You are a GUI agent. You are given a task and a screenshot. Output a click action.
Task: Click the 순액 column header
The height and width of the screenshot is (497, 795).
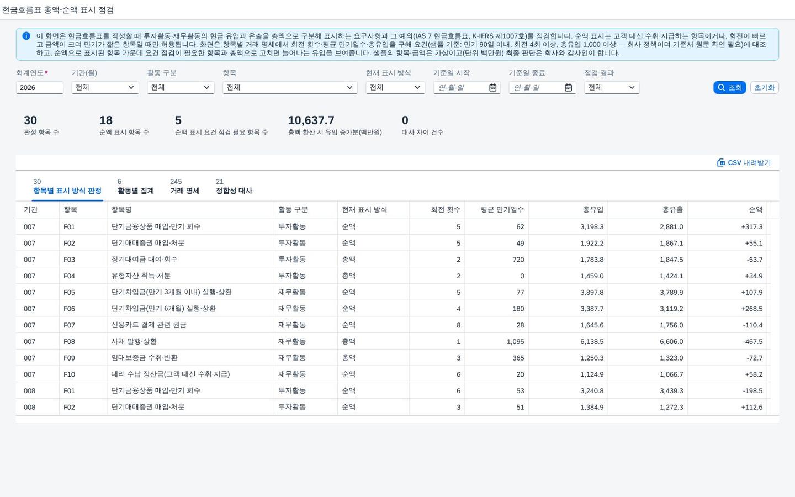click(x=727, y=210)
